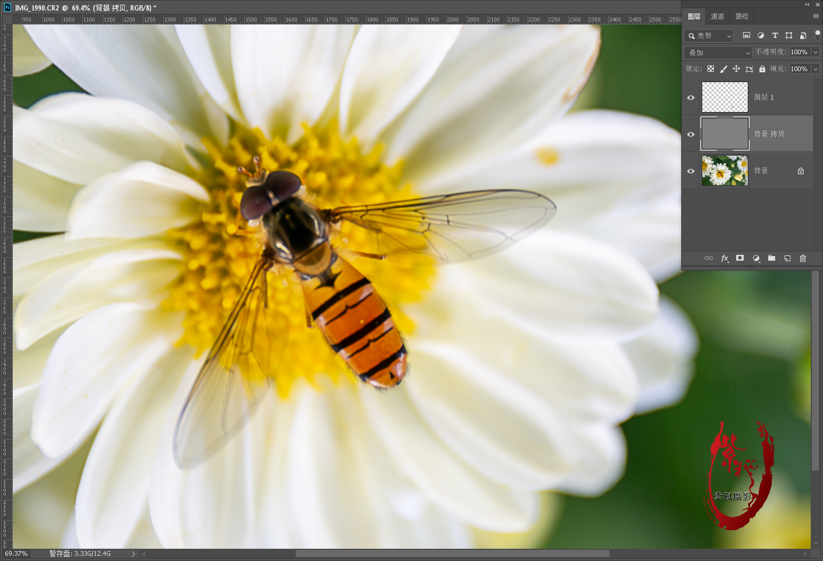Open the 叠加 blend mode dropdown
823x561 pixels.
(x=718, y=52)
